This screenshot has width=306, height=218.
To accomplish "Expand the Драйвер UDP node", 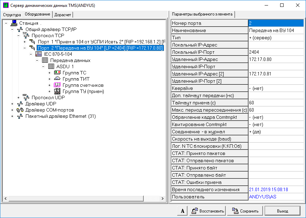I will point(12,104).
